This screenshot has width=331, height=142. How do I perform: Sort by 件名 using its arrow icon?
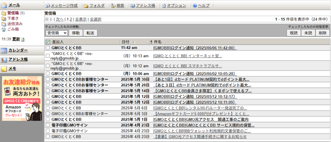[167, 42]
